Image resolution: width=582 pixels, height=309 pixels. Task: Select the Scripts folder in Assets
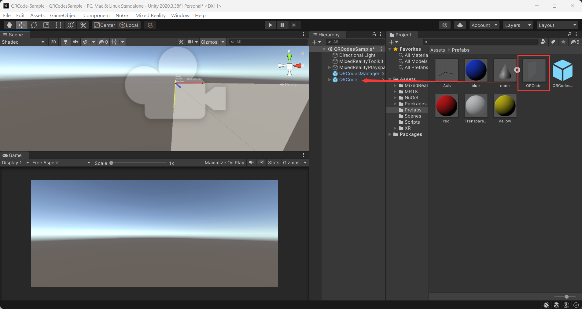(x=412, y=122)
